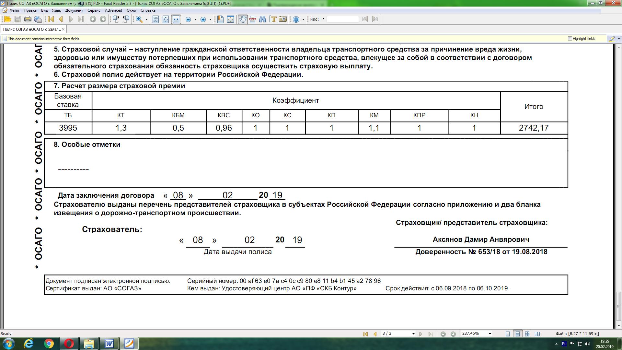Go to first page using toolbar
The width and height of the screenshot is (622, 350).
[51, 19]
